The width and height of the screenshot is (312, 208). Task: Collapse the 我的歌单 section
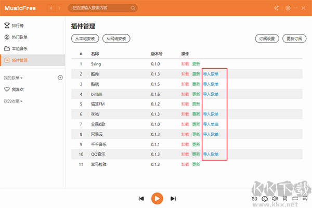click(13, 78)
